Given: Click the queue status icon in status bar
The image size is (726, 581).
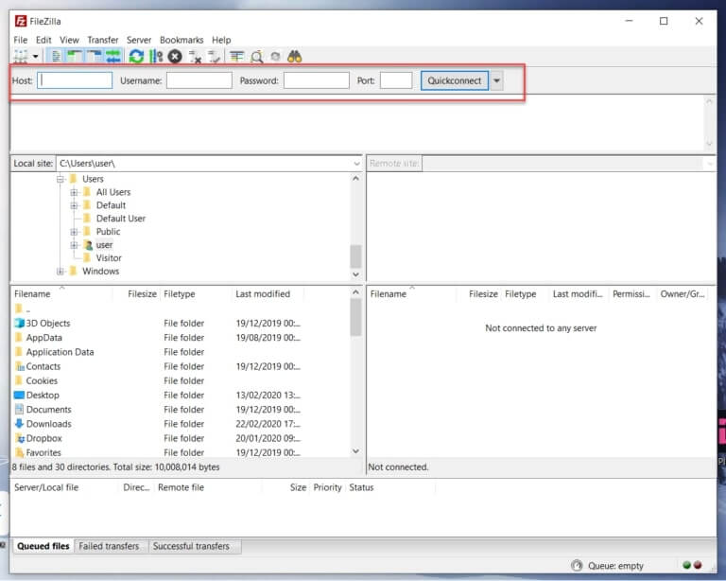Looking at the screenshot, I should point(577,565).
